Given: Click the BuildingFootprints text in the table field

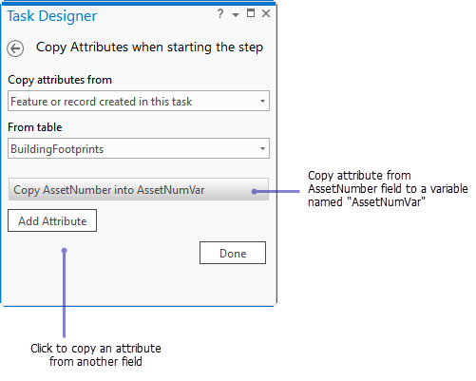Looking at the screenshot, I should pos(57,149).
